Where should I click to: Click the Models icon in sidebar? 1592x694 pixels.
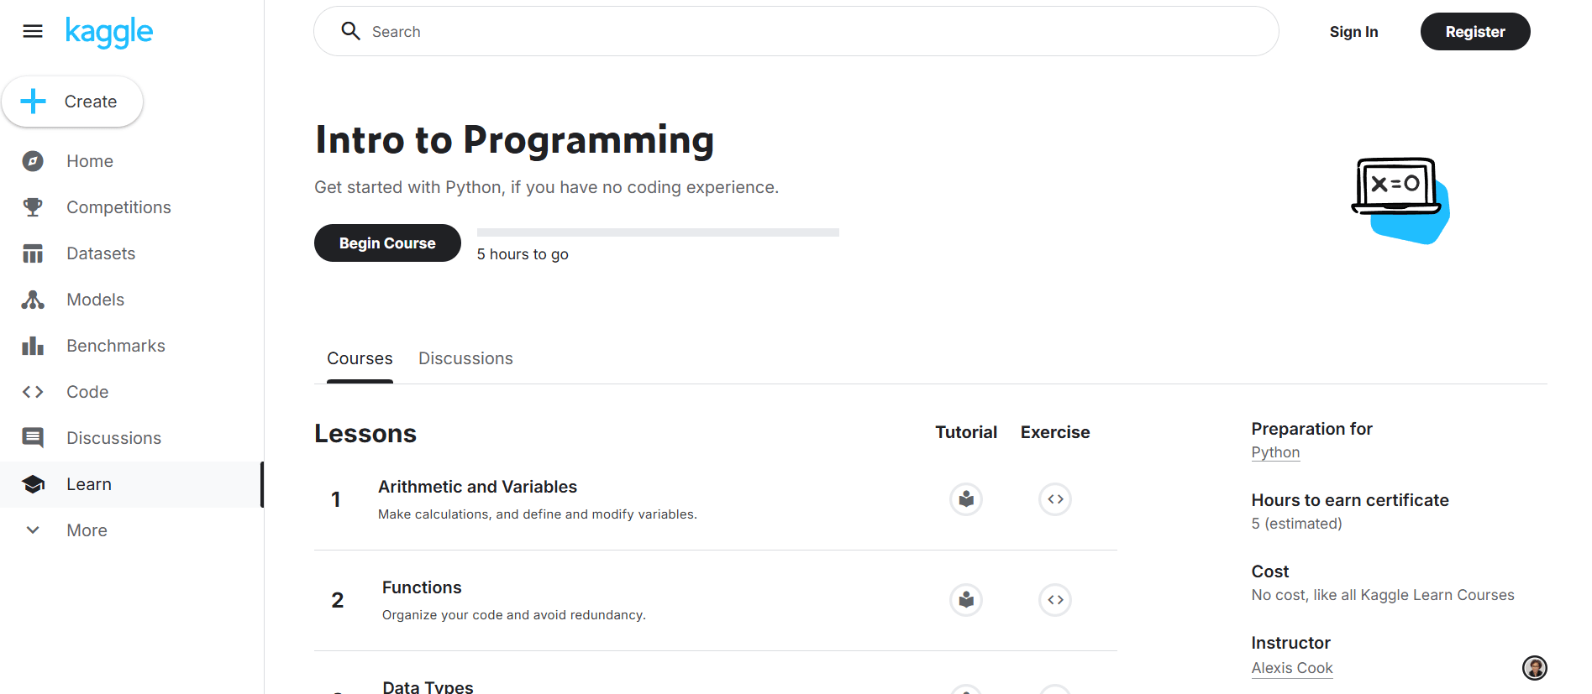pyautogui.click(x=33, y=300)
